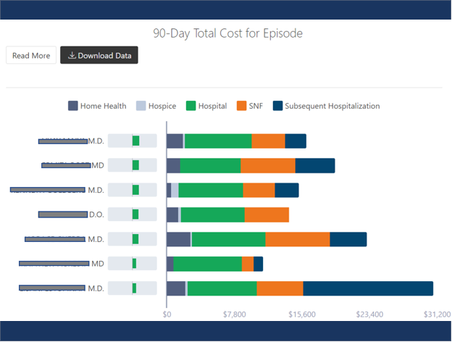Click the Home Health legend label
The height and width of the screenshot is (342, 452).
pyautogui.click(x=103, y=106)
